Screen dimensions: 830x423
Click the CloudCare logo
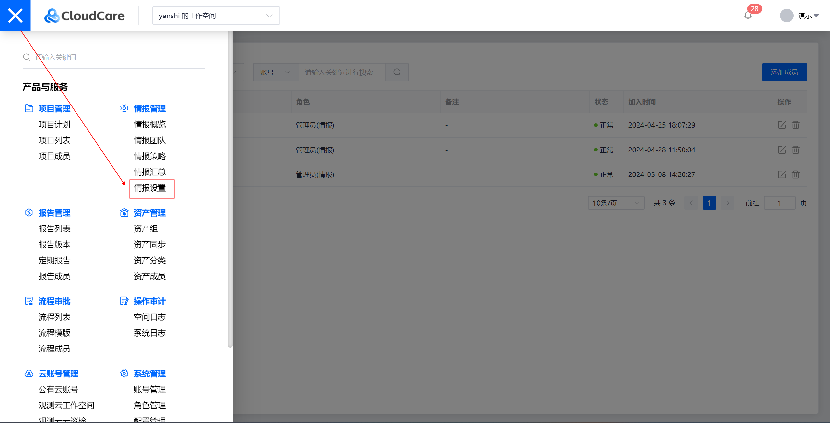click(x=84, y=16)
